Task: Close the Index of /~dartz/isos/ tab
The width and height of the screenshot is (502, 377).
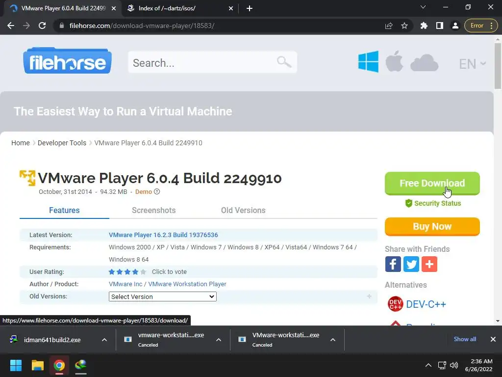Action: tap(231, 8)
